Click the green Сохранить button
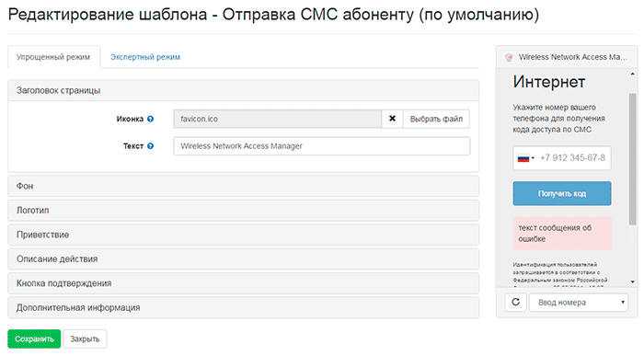 [34, 339]
